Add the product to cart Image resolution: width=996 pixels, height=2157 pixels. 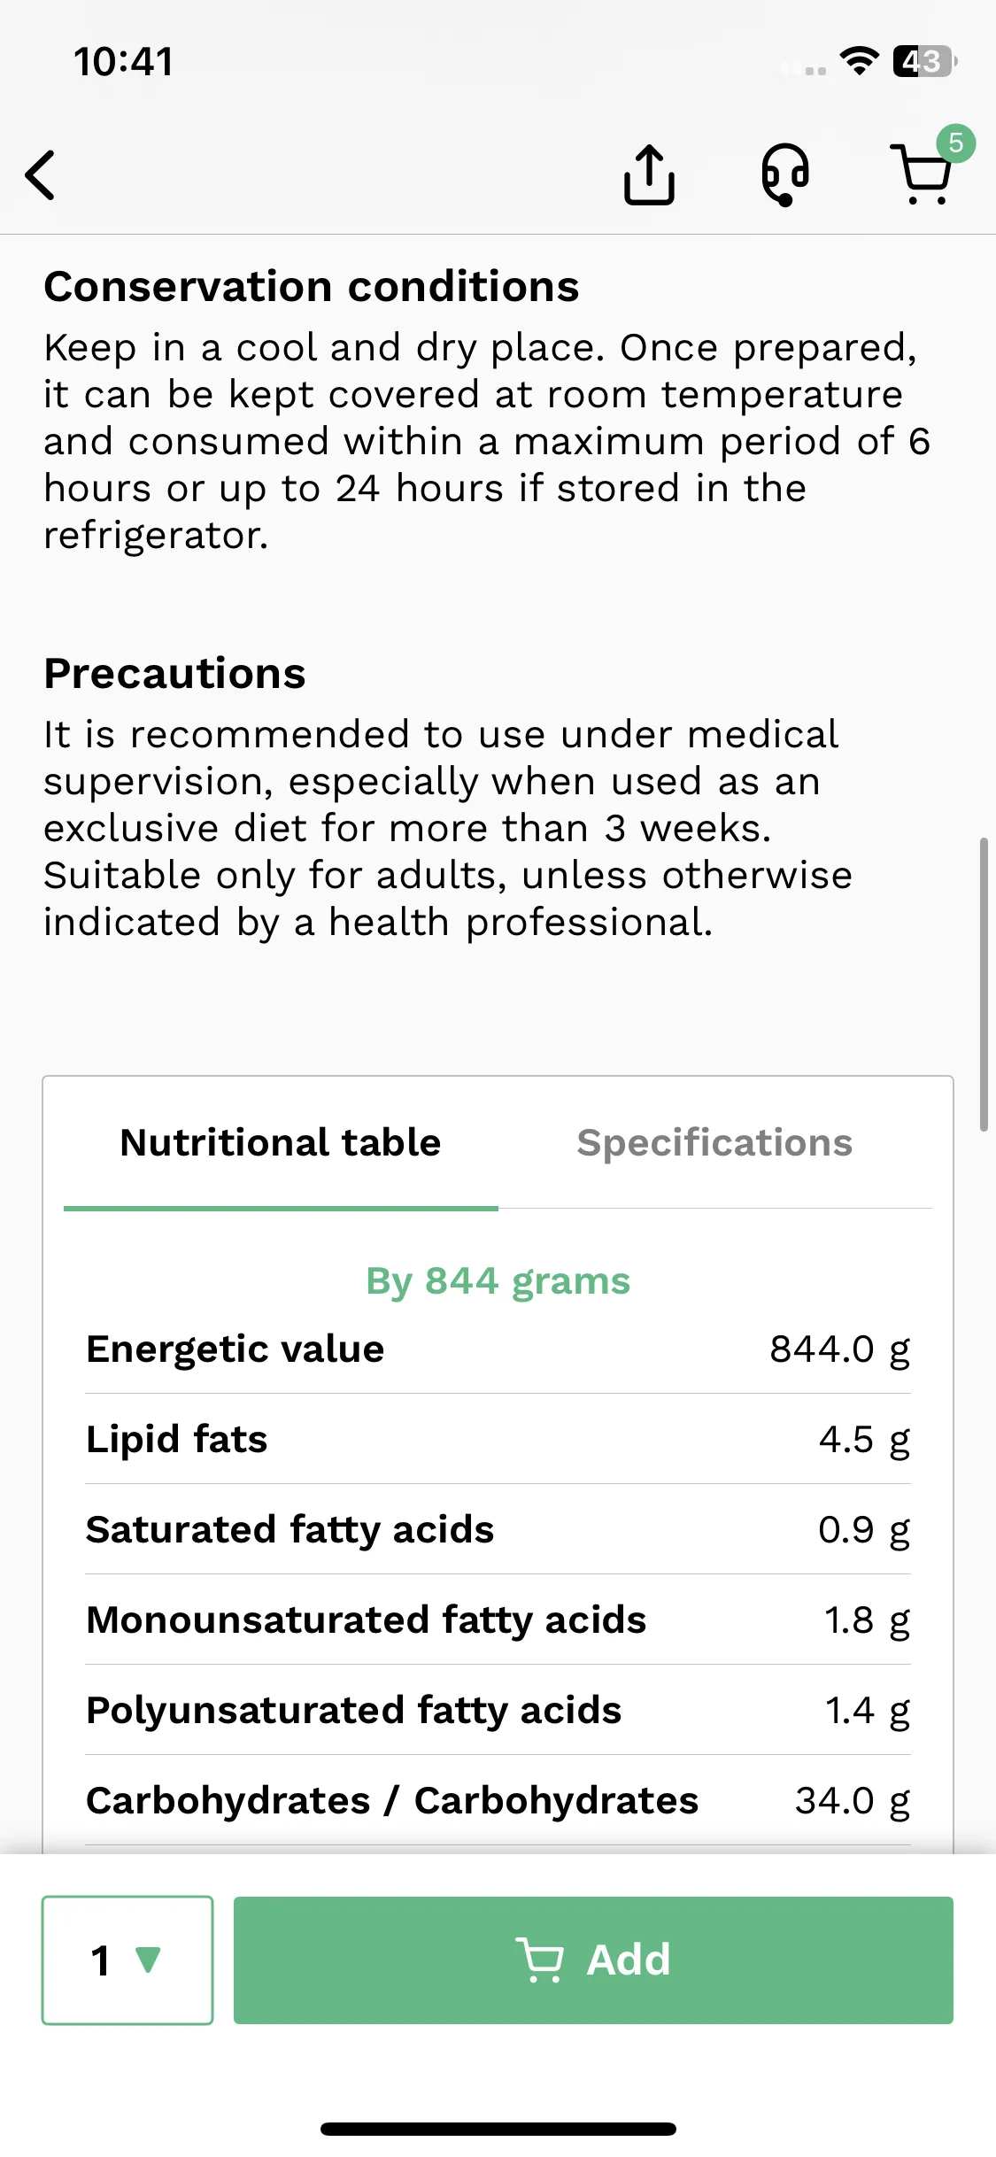point(593,1960)
